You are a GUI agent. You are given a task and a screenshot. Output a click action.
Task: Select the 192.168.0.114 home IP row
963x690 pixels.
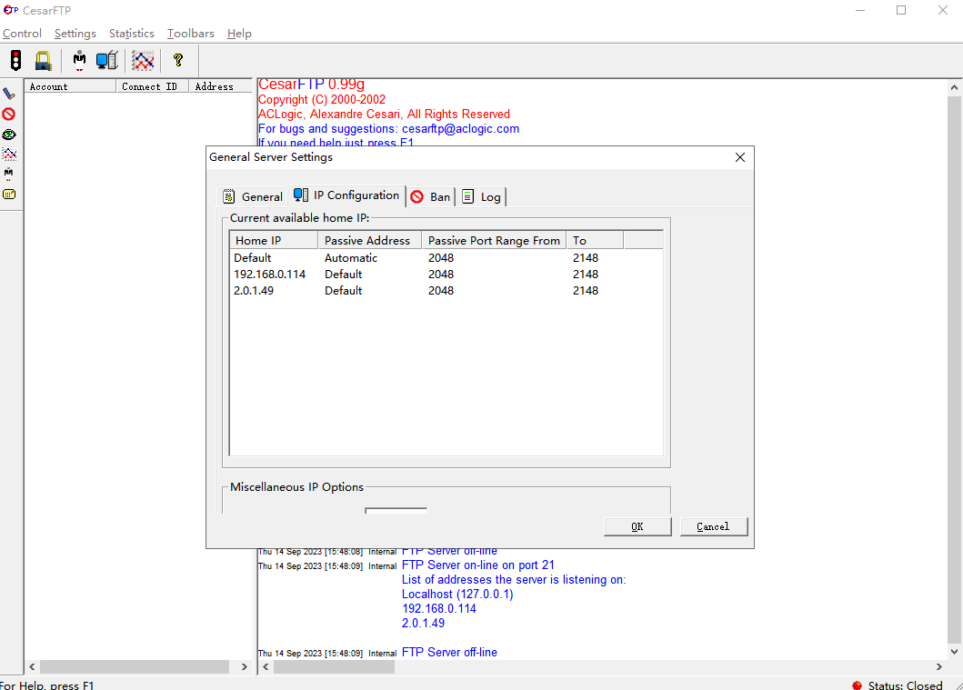click(269, 274)
